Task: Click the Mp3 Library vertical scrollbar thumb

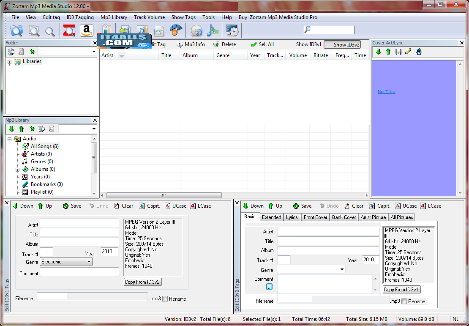Action: tap(94, 158)
